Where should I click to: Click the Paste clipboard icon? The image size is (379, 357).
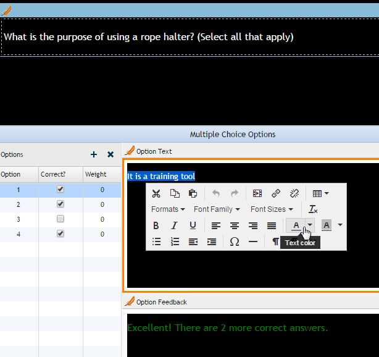coord(193,193)
